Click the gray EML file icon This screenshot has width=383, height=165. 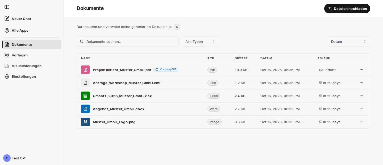coord(85,83)
